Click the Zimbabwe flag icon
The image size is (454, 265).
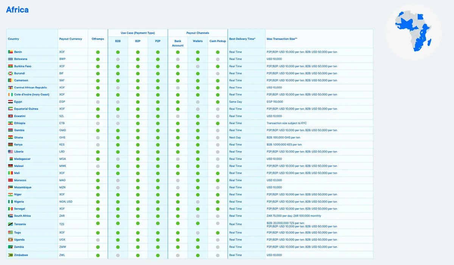click(10, 255)
